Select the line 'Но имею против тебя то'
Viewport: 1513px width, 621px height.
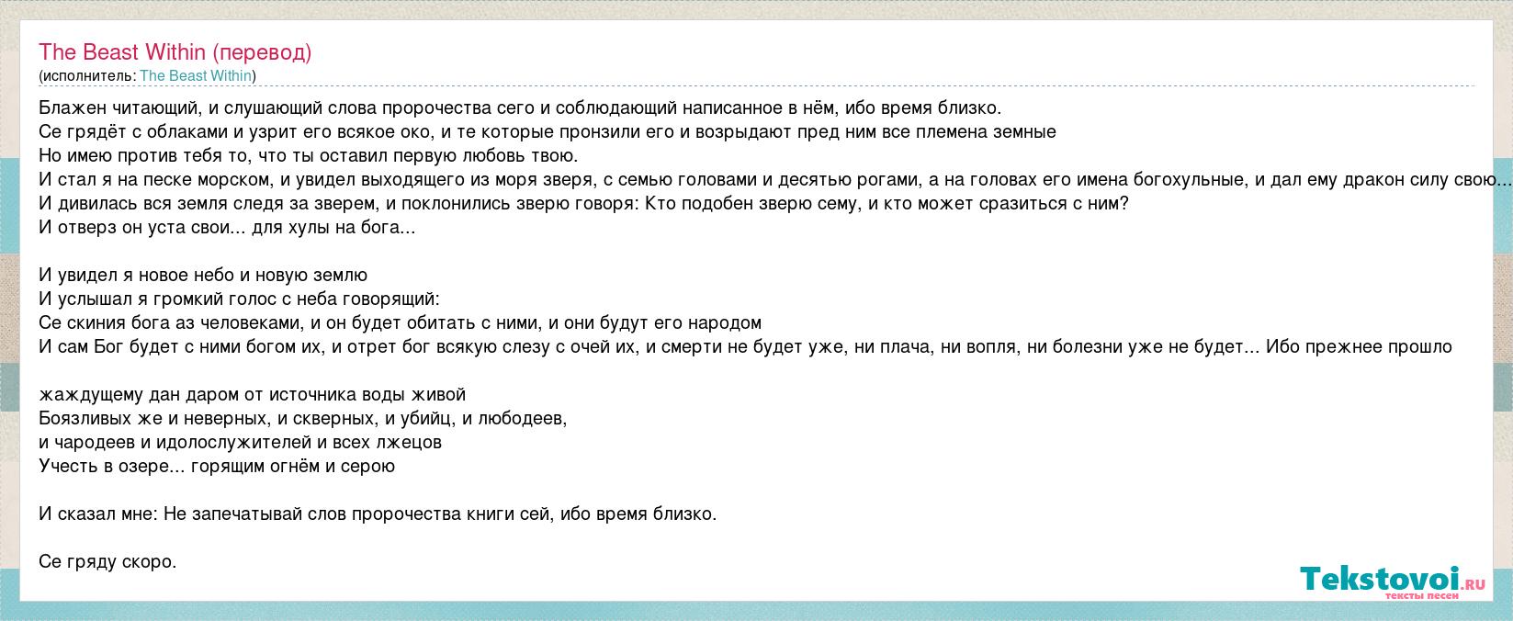[x=309, y=155]
